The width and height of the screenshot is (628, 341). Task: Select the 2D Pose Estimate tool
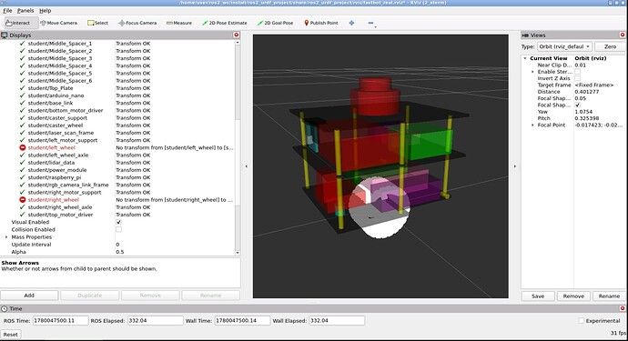tap(225, 23)
